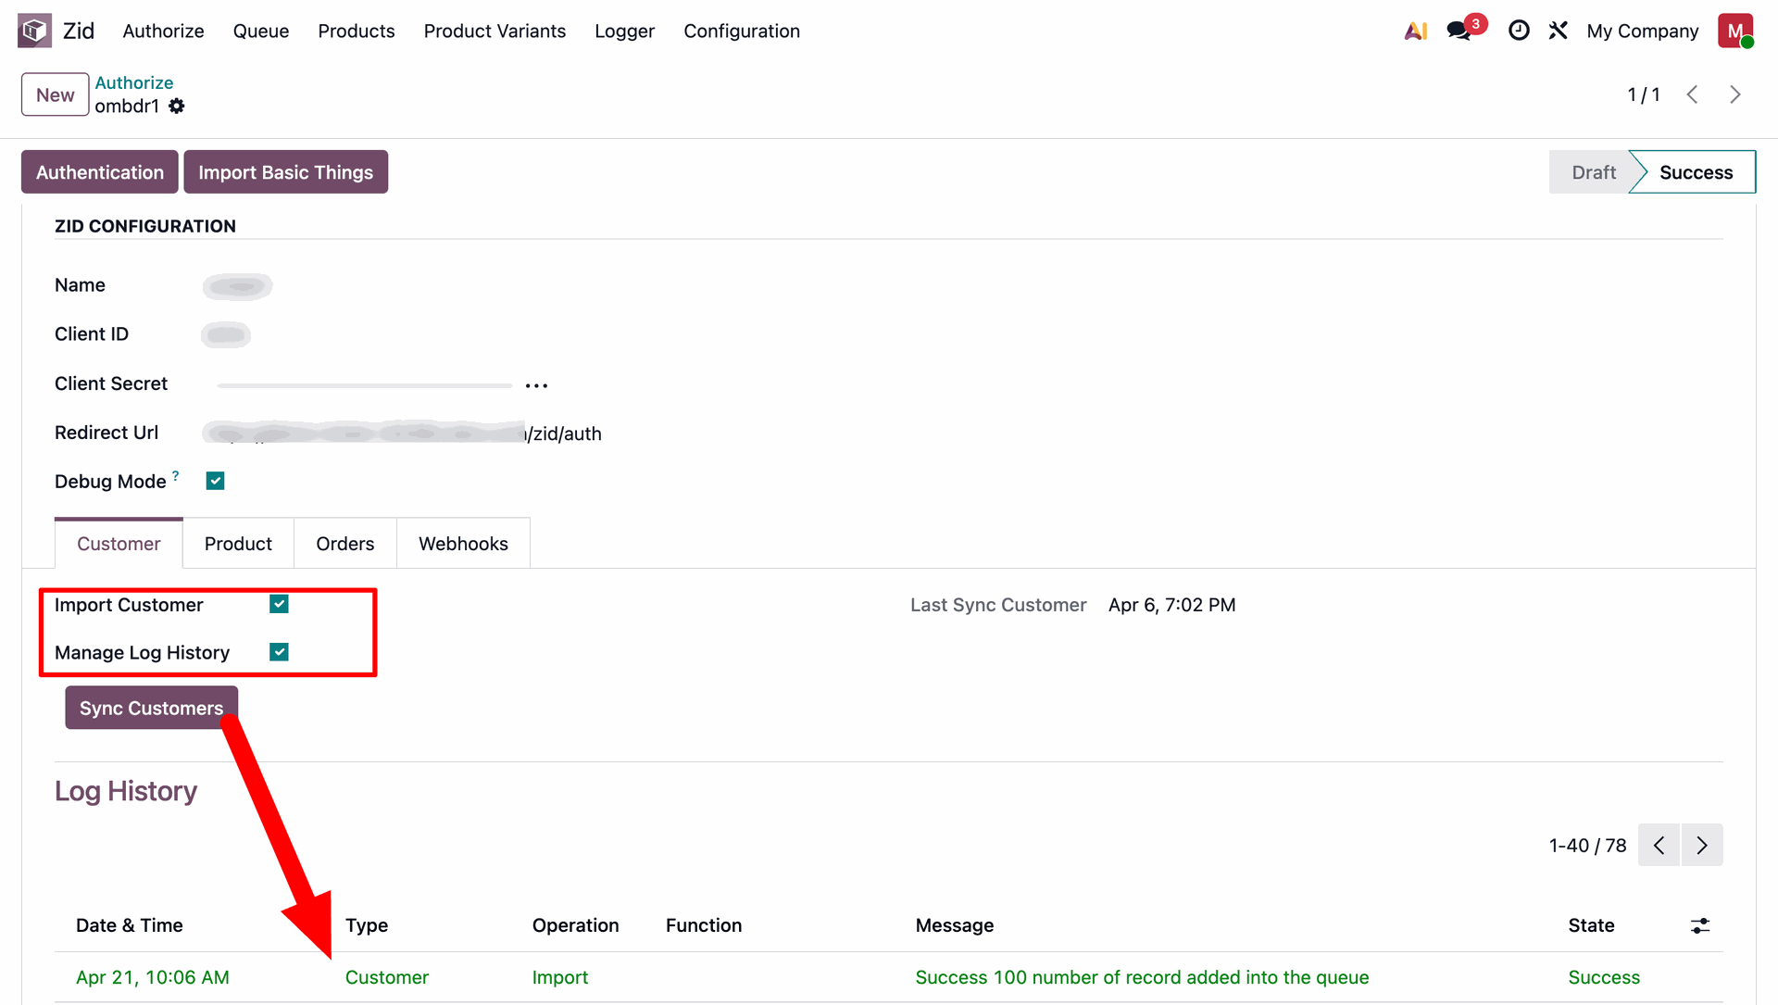Viewport: 1778px width, 1005px height.
Task: Show next Log History page
Action: [x=1702, y=845]
